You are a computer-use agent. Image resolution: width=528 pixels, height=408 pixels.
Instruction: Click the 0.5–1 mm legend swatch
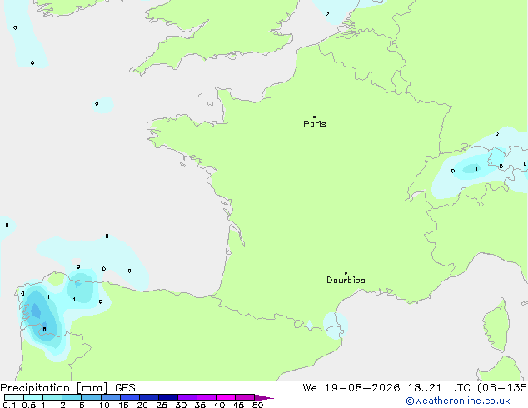pyautogui.click(x=33, y=397)
